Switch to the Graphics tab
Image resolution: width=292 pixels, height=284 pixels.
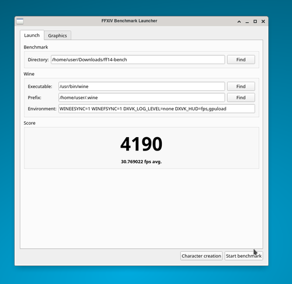[57, 36]
